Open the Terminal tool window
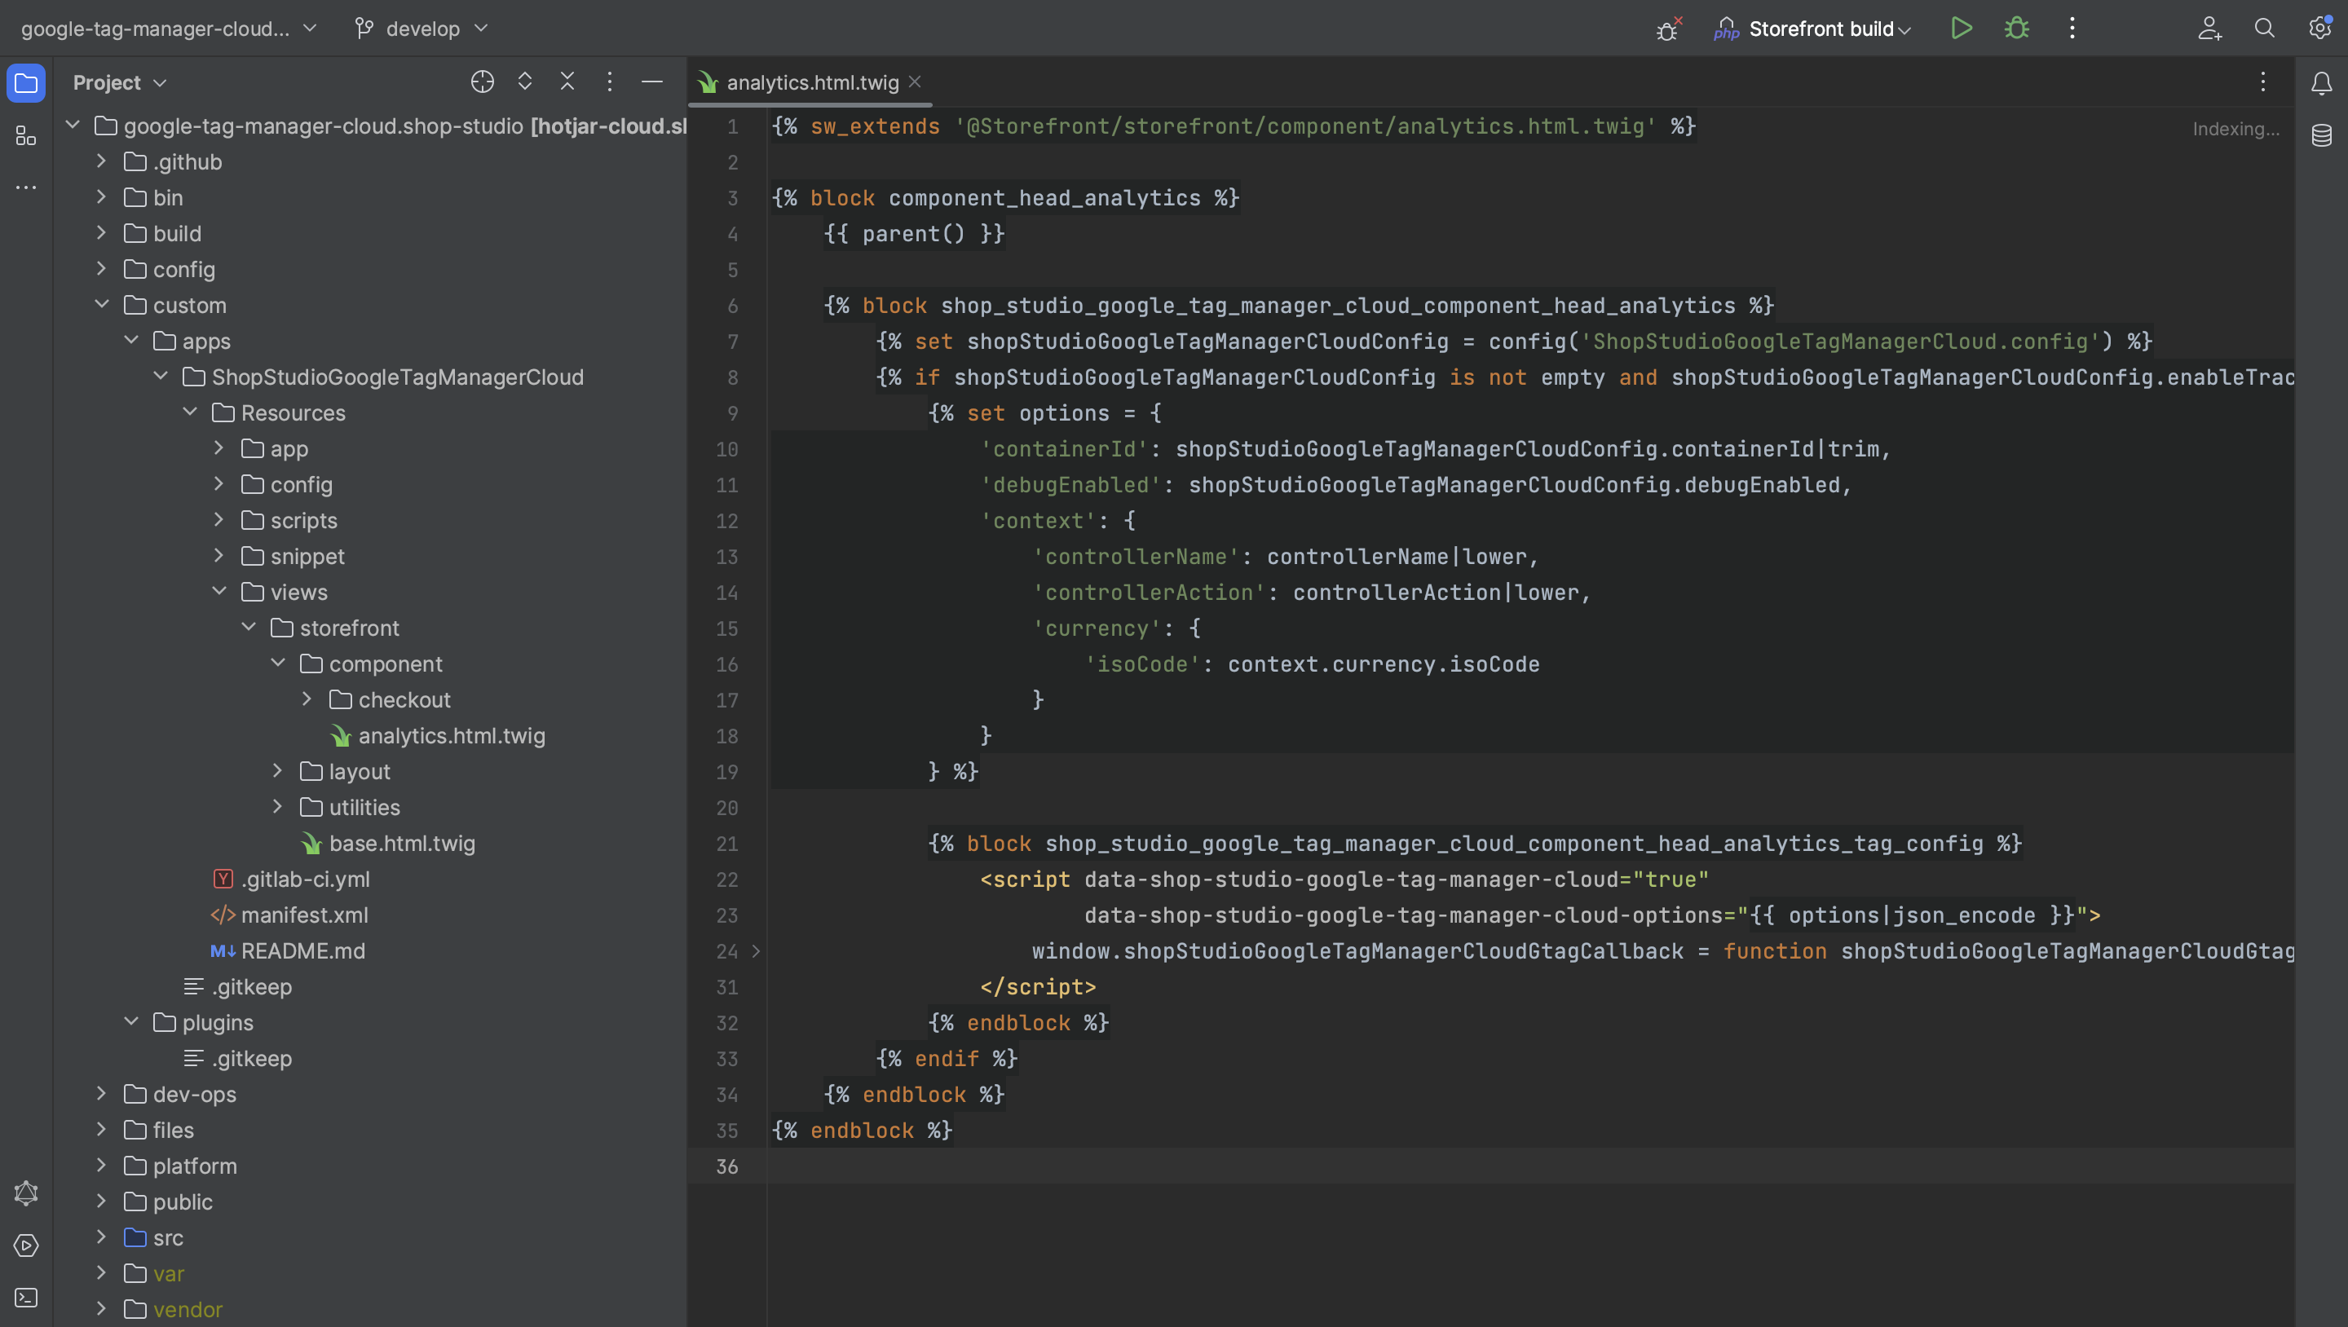Screen dimensions: 2348x1327 click(x=26, y=1298)
